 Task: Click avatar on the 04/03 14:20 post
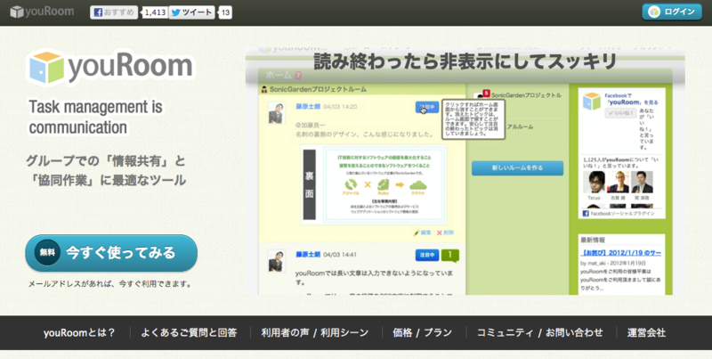[x=276, y=113]
